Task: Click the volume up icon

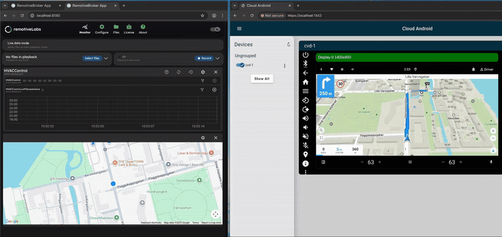Action: point(306,118)
